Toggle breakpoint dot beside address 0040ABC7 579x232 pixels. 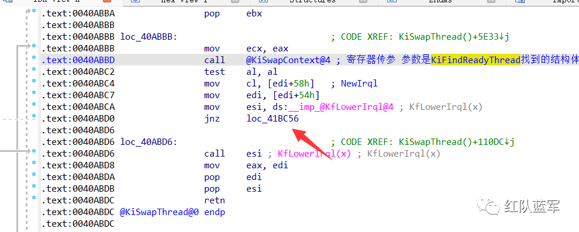34,92
